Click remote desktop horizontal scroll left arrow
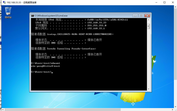The height and width of the screenshot is (111, 177). click(x=3, y=110)
